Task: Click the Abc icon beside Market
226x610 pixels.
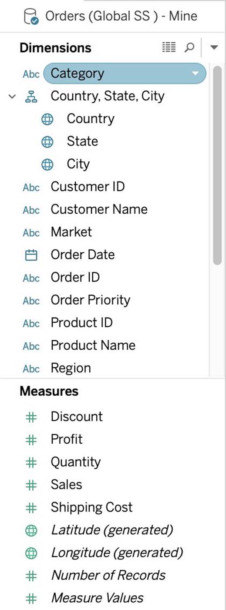Action: [x=31, y=233]
